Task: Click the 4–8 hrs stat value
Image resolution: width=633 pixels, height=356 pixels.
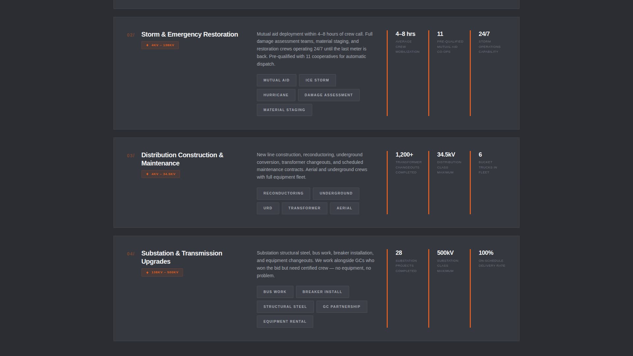Action: 405,34
